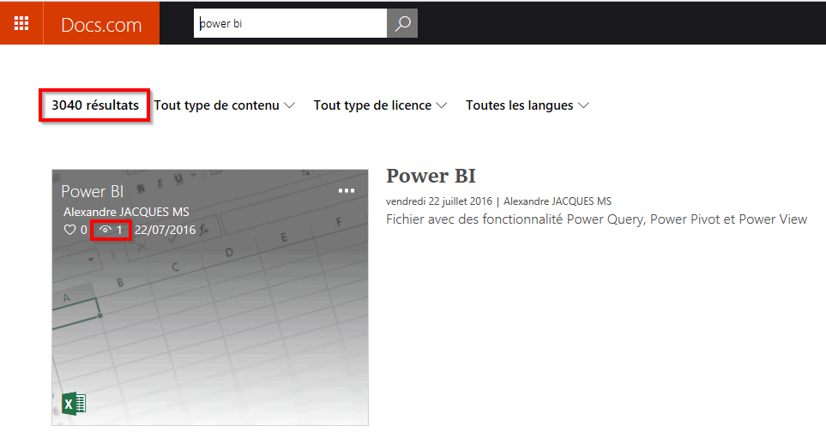Screen dimensions: 826x438
Task: Select author name on the thumbnail overlay
Action: point(126,212)
